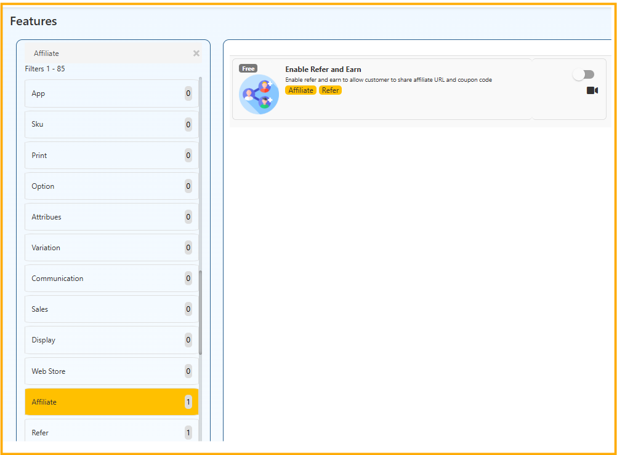Toggle Enable Refer and Earn switch
Screen dimensions: 617x455
(583, 74)
